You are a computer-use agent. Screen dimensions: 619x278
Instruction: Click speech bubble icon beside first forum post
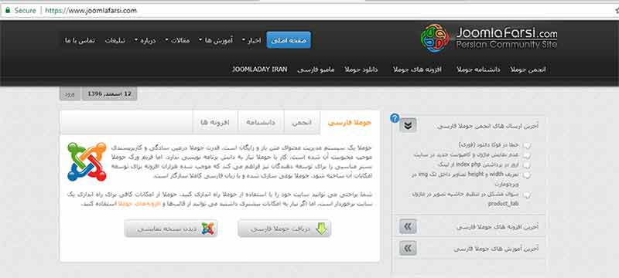pos(527,146)
